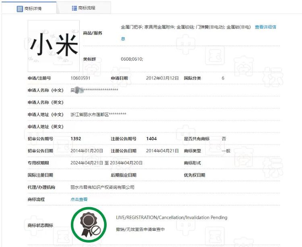Select the 注册公告日期 value 2014年04月21日
The width and height of the screenshot is (302, 247).
[162, 151]
